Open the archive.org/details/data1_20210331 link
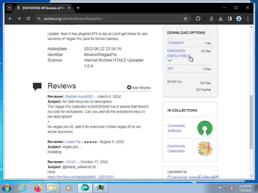Image resolution: width=258 pixels, height=193 pixels. click(x=81, y=177)
